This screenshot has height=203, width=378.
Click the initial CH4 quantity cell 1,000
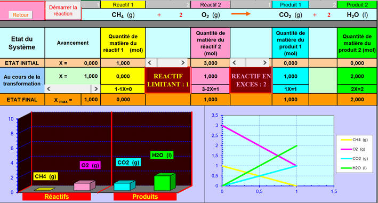click(123, 63)
